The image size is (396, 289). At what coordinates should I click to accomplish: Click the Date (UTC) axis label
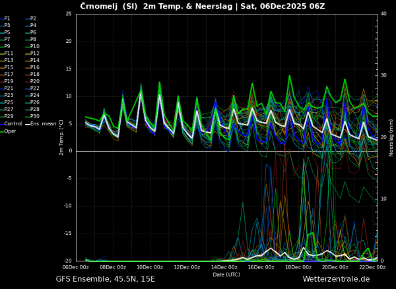(x=226, y=274)
